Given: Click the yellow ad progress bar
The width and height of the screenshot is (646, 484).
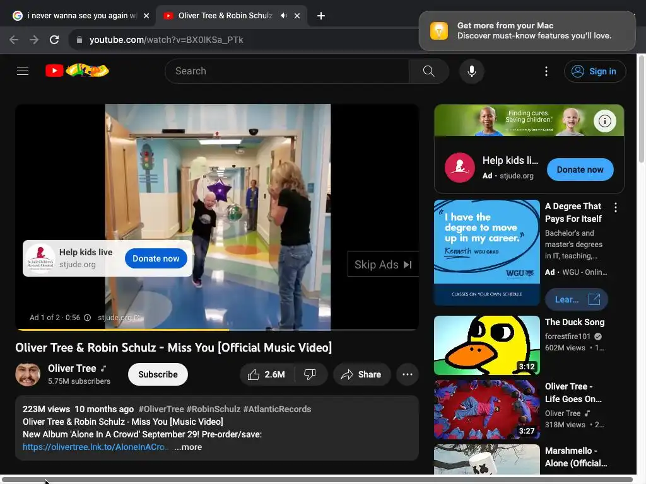Looking at the screenshot, I should (123, 329).
